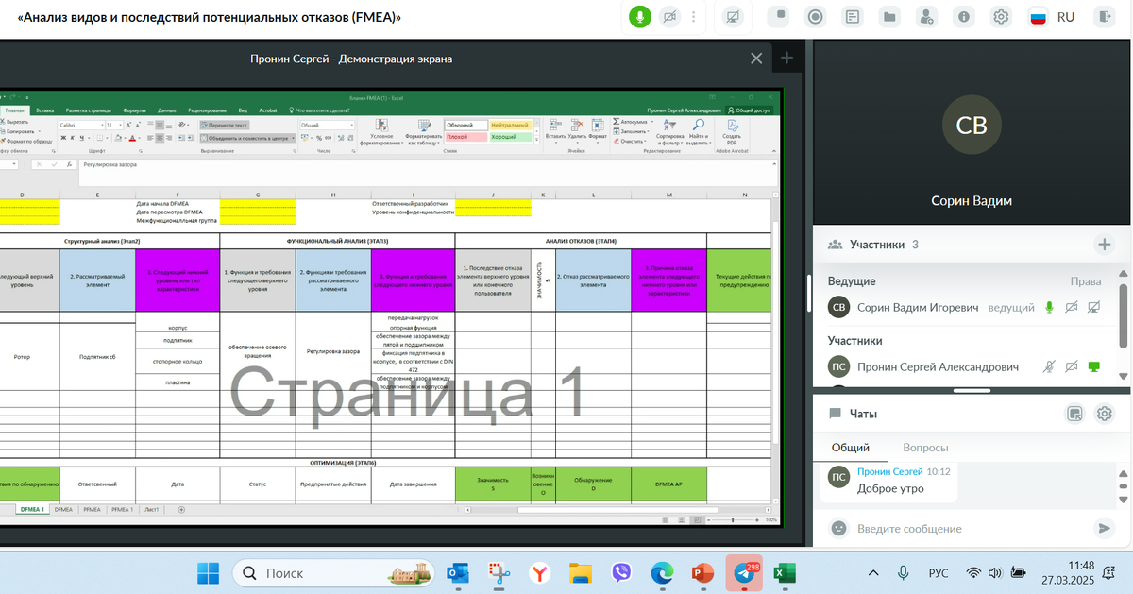Click Перенести текст in the ribbon

click(x=224, y=125)
